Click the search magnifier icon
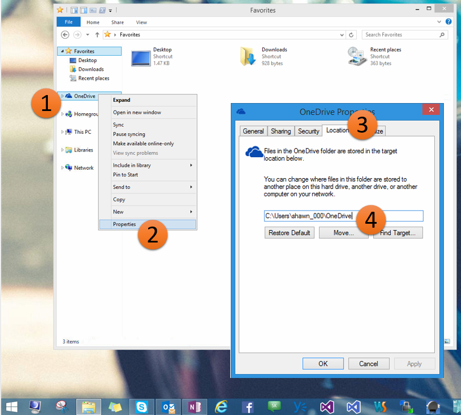461x415 pixels. tap(442, 35)
